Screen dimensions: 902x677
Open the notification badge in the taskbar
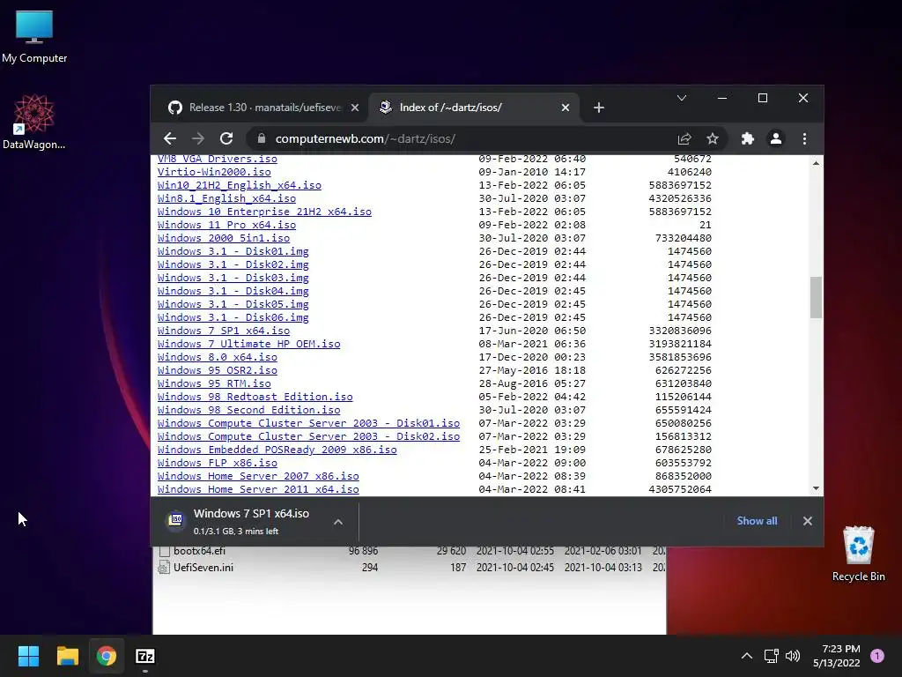(x=877, y=656)
